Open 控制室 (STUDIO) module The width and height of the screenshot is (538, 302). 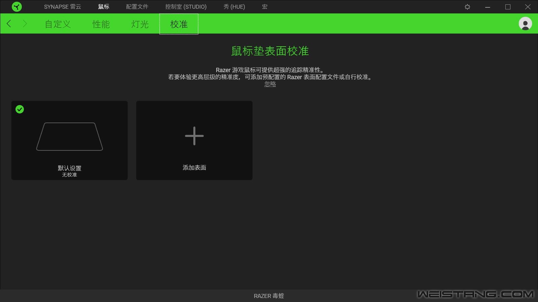tap(186, 7)
